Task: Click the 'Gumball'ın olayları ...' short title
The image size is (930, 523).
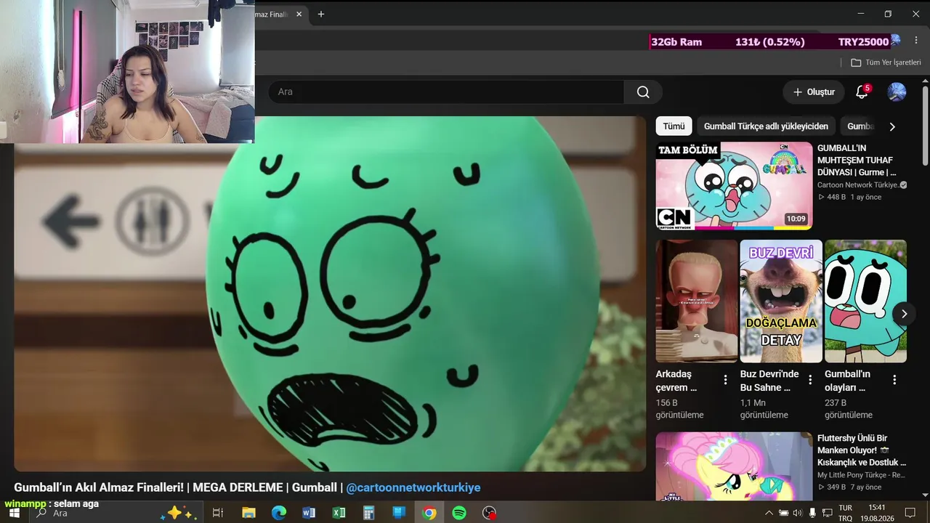Action: [847, 381]
